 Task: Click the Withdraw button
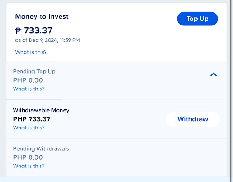[192, 119]
